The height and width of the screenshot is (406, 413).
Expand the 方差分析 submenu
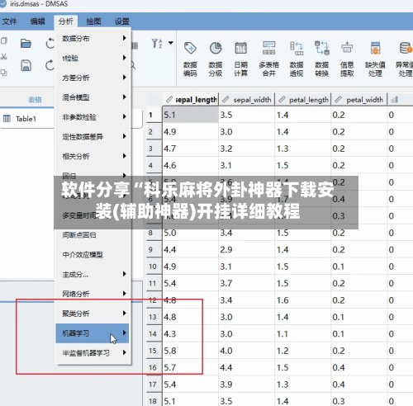coord(125,78)
